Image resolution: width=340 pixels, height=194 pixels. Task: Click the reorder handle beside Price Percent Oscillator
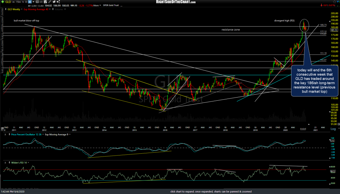(9, 135)
